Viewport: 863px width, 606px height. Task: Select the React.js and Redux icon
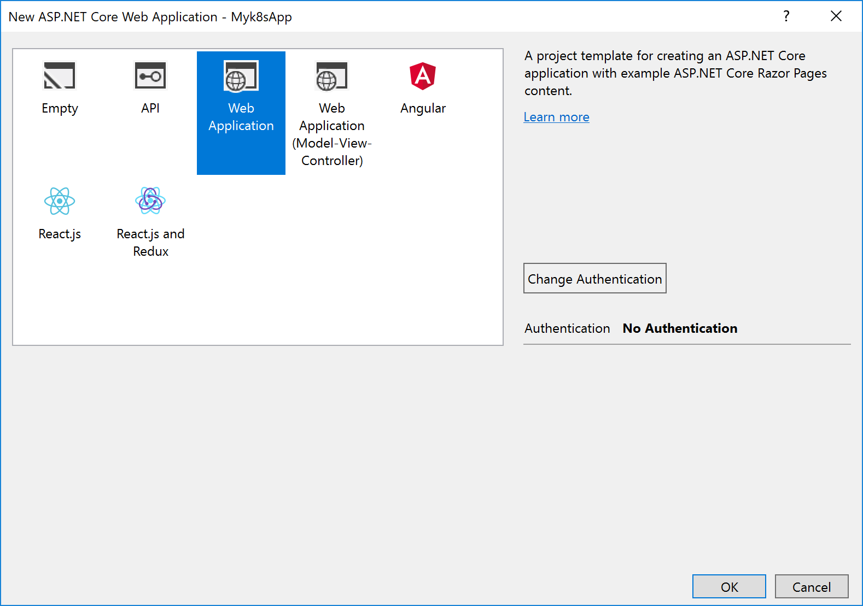pos(150,201)
